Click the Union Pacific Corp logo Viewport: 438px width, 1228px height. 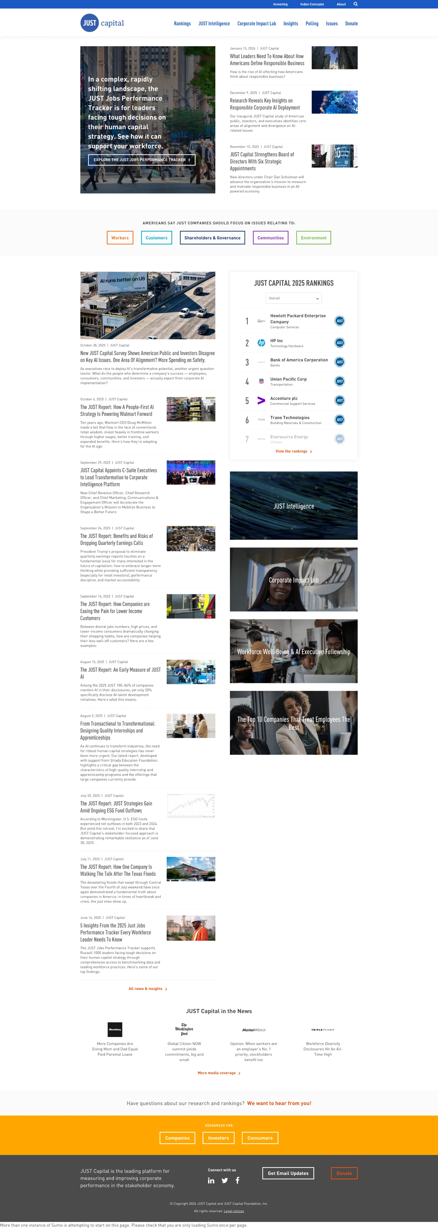tap(261, 381)
